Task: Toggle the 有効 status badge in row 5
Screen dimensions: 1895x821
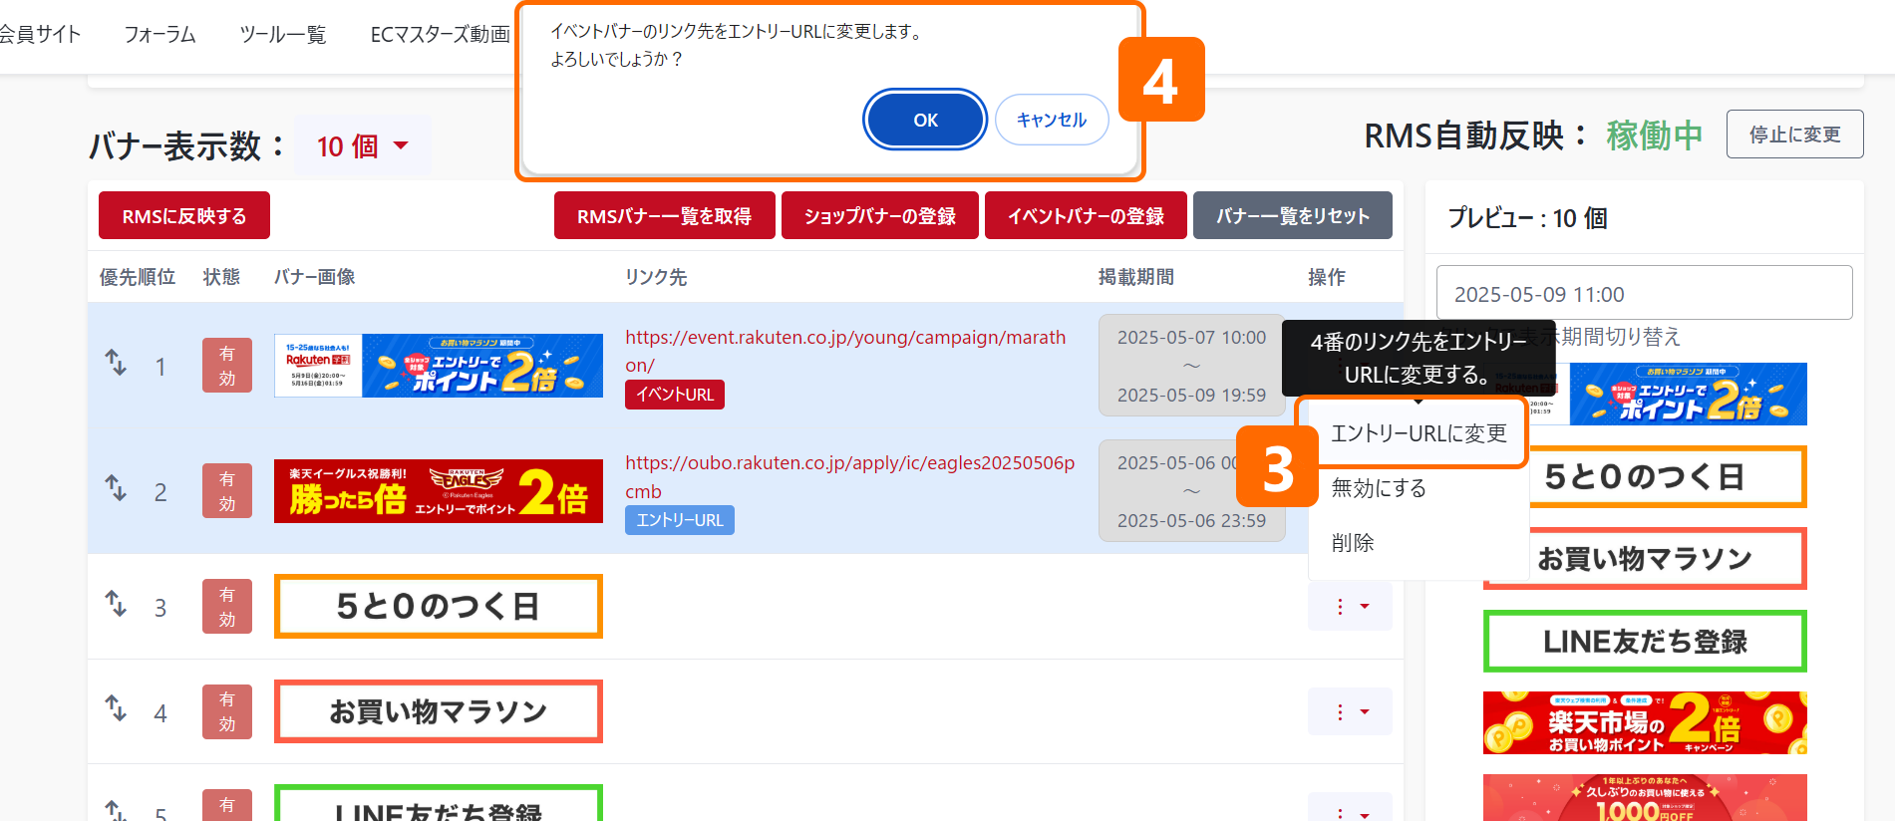Action: click(227, 805)
